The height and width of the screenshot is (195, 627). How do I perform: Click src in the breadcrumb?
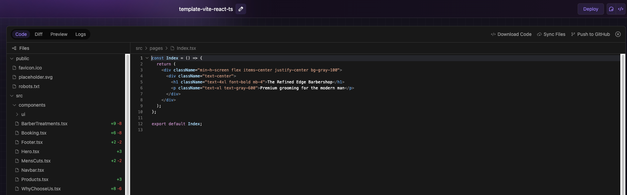coord(139,48)
